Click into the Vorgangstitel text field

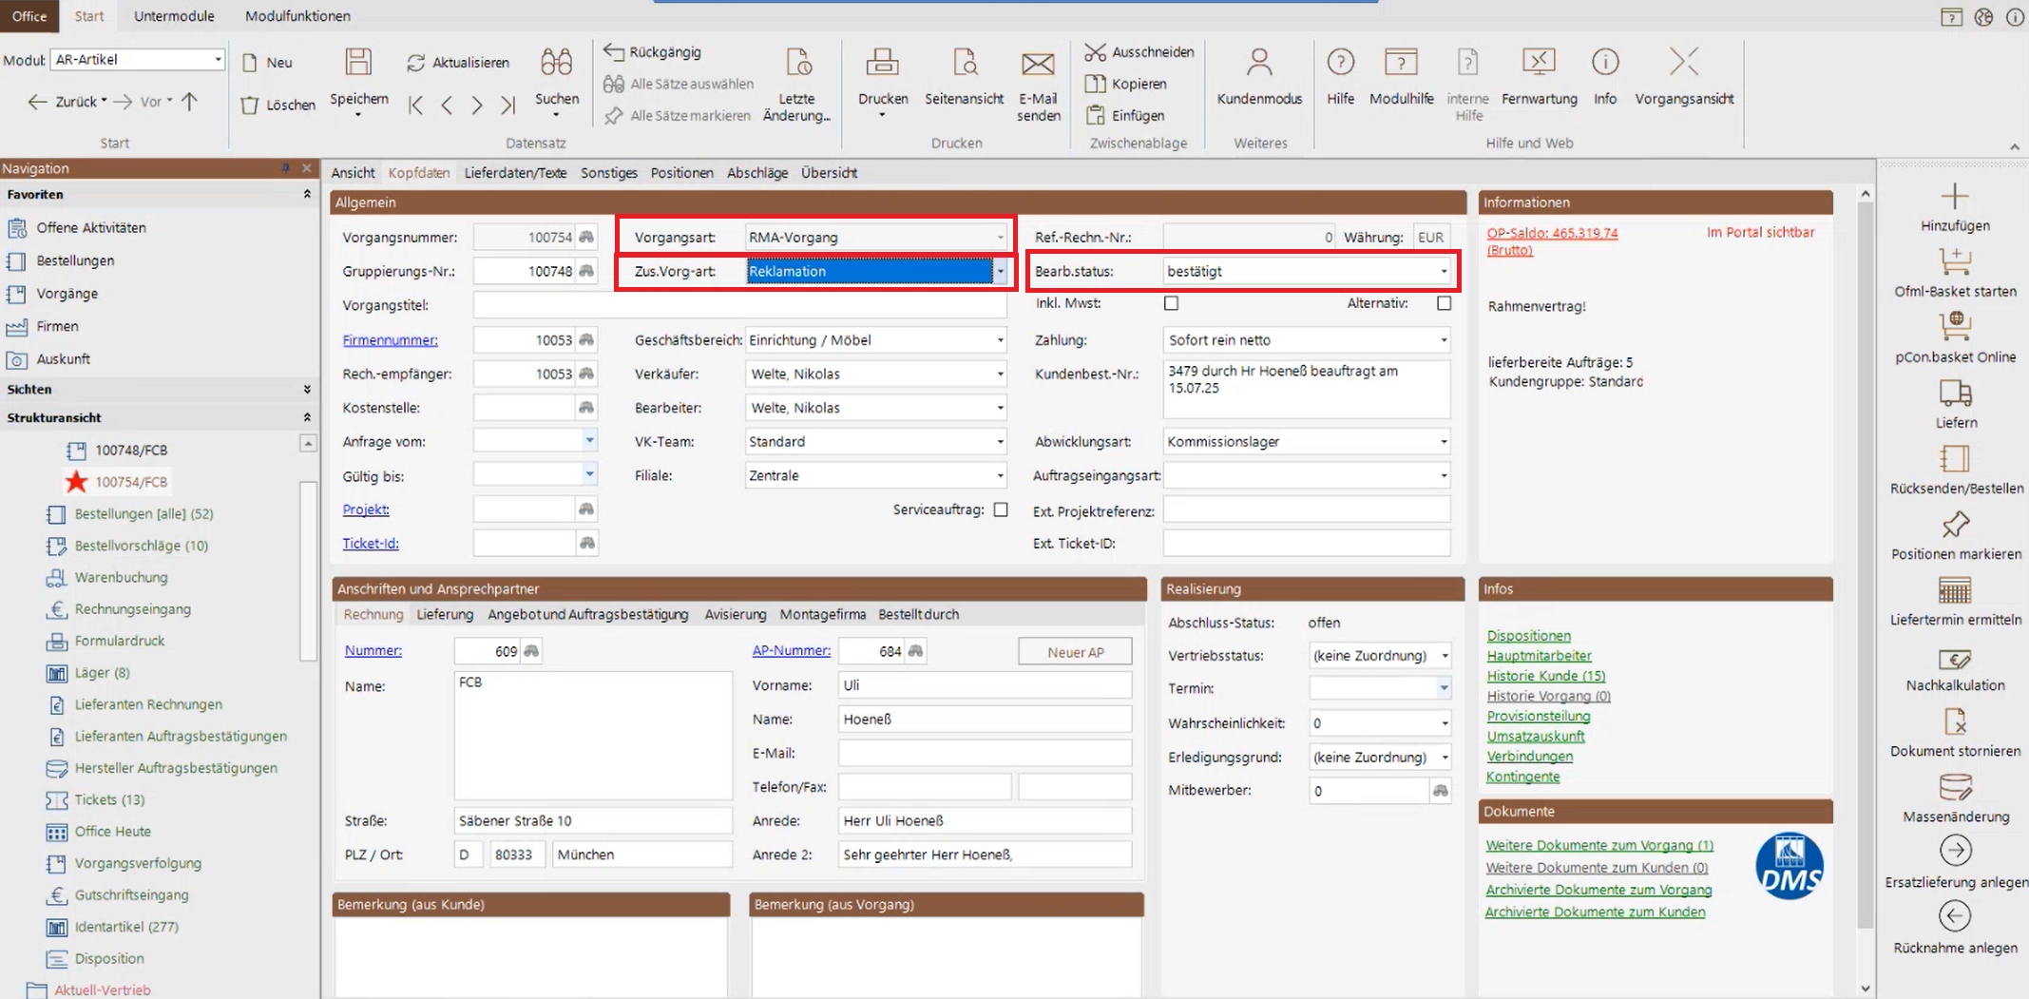pyautogui.click(x=738, y=305)
